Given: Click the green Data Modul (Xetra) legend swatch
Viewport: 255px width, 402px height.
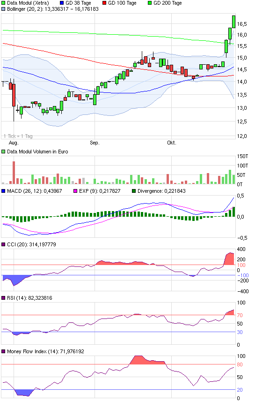Looking at the screenshot, I should pyautogui.click(x=3, y=3).
